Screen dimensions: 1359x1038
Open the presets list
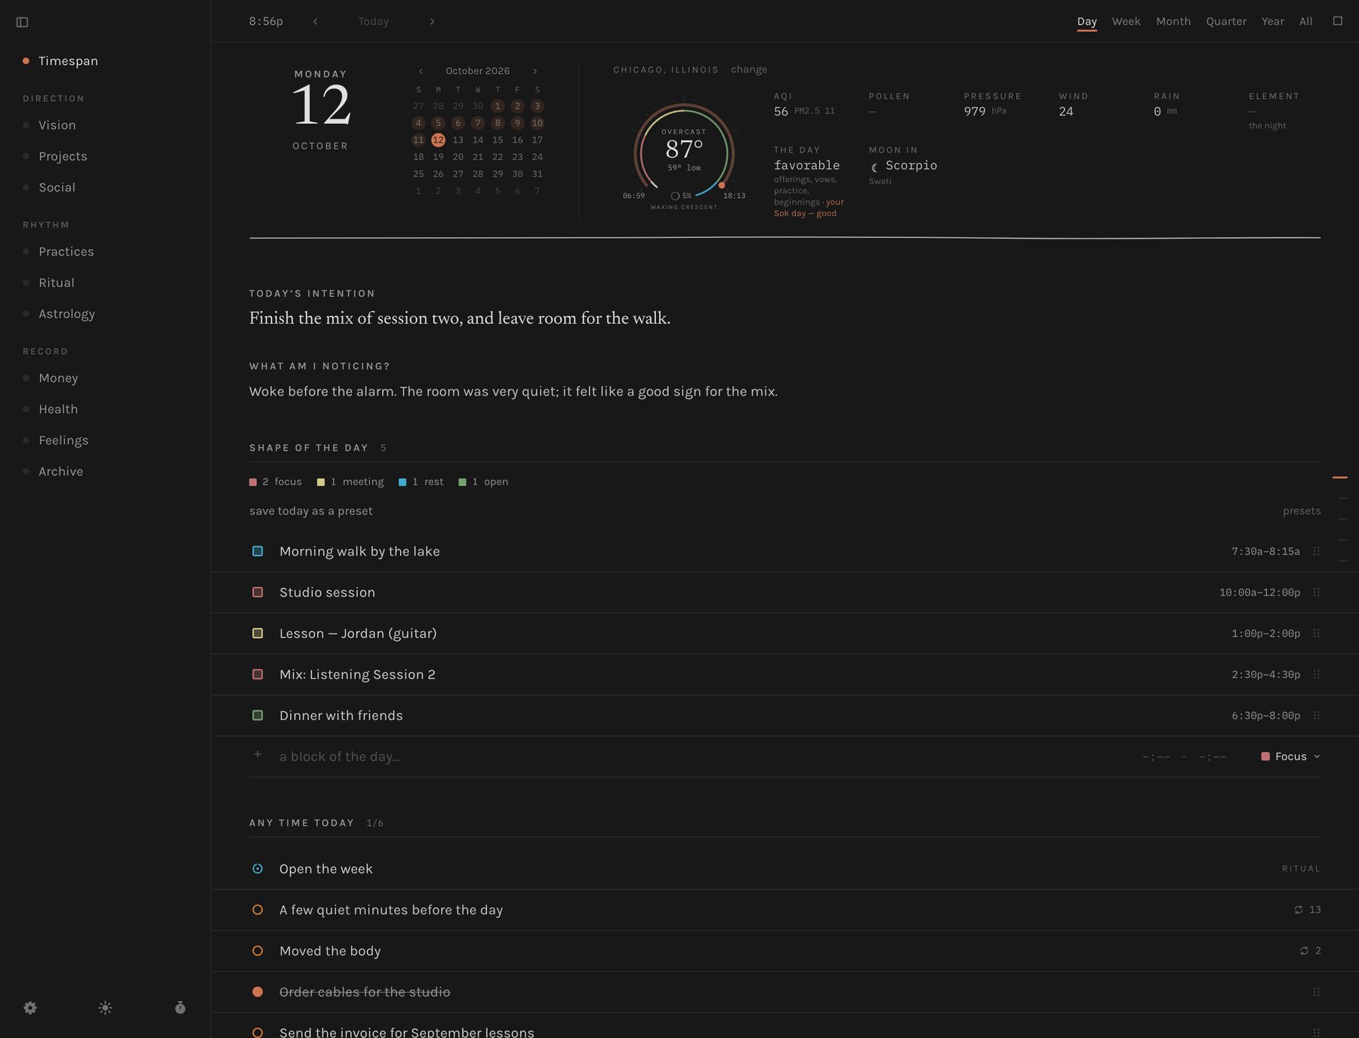point(1302,511)
